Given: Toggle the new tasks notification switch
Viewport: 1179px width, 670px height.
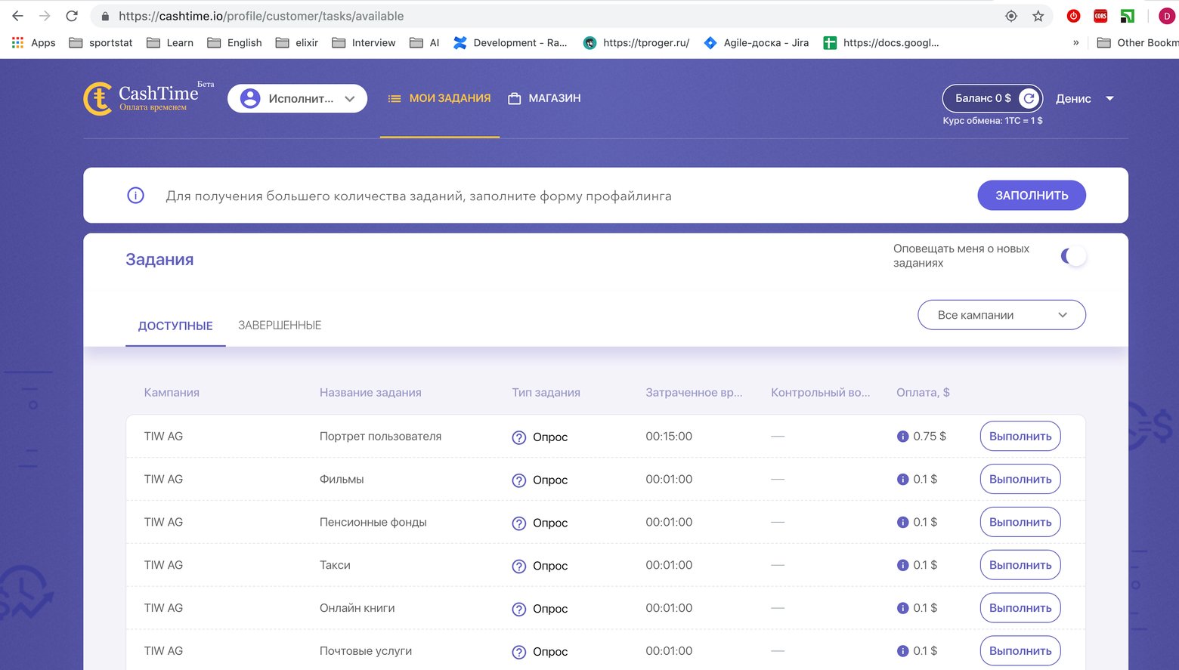Looking at the screenshot, I should pyautogui.click(x=1073, y=256).
